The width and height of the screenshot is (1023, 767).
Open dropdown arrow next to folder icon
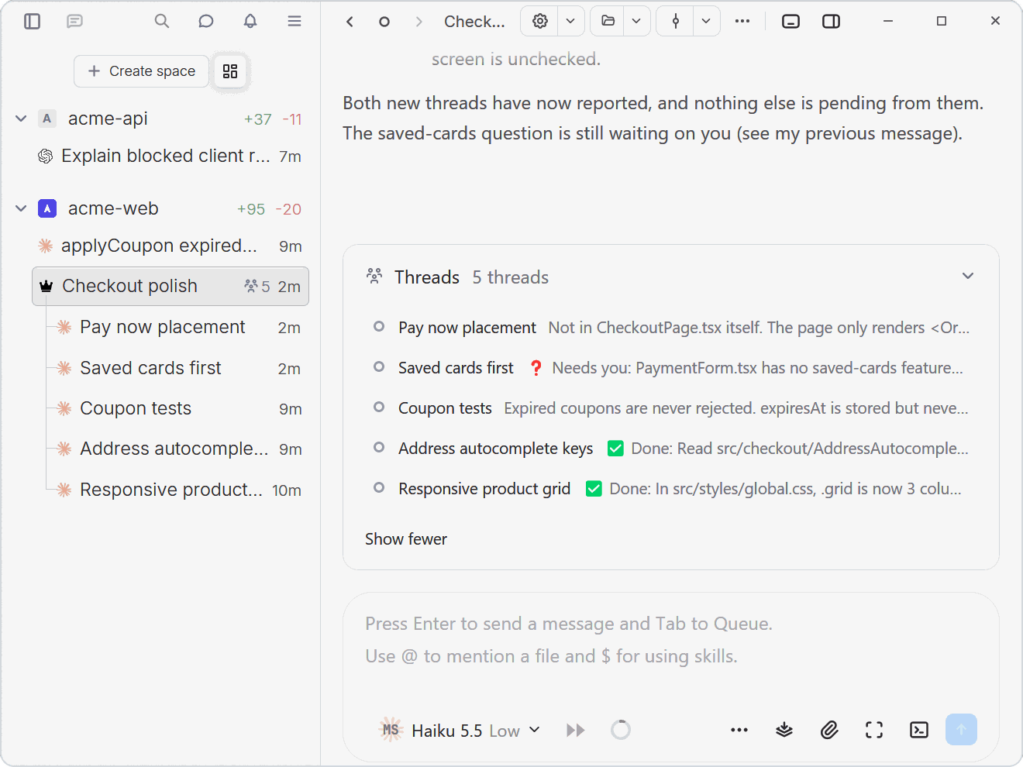(x=636, y=21)
